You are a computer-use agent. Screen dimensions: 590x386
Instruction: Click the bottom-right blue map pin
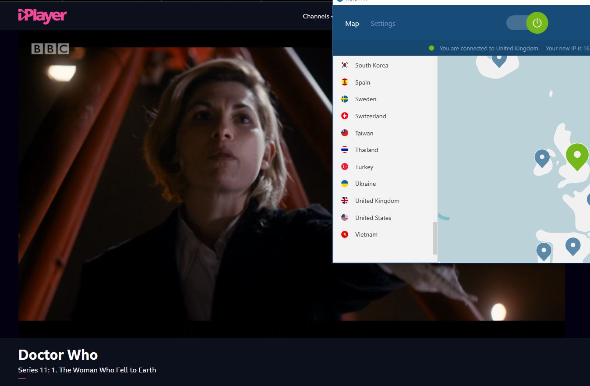pyautogui.click(x=573, y=246)
